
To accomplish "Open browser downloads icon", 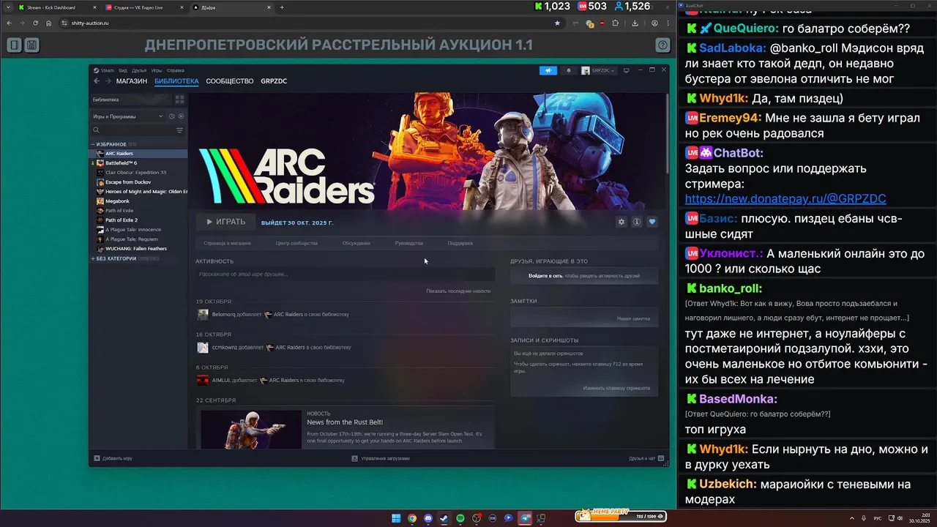I will 634,23.
